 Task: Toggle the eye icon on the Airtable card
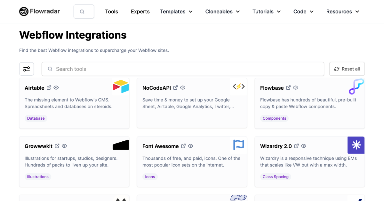pos(56,87)
